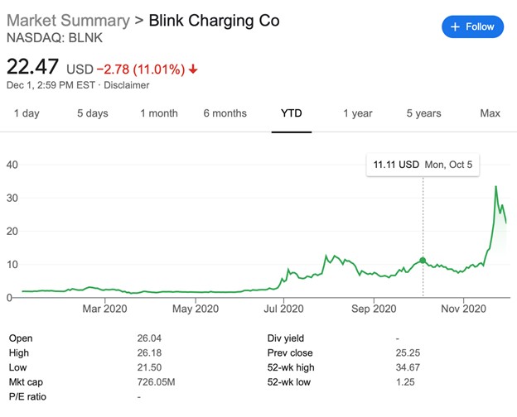Show the 1 month chart
Viewport: 517px width, 417px height.
[x=158, y=113]
